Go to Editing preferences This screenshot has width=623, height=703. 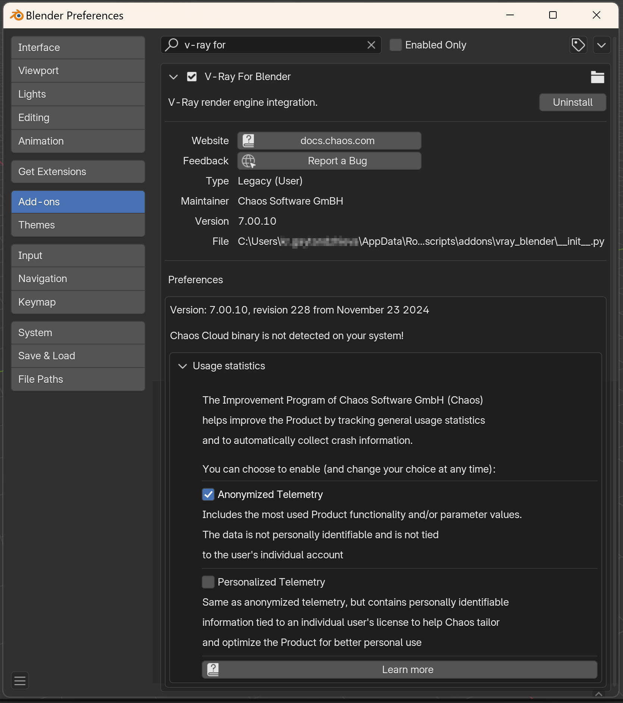[78, 118]
